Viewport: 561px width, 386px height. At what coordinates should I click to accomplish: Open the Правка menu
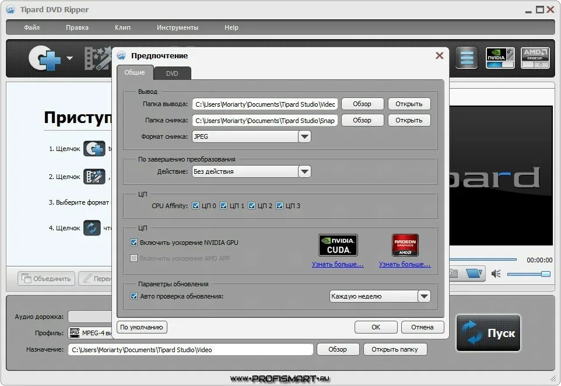[x=78, y=27]
